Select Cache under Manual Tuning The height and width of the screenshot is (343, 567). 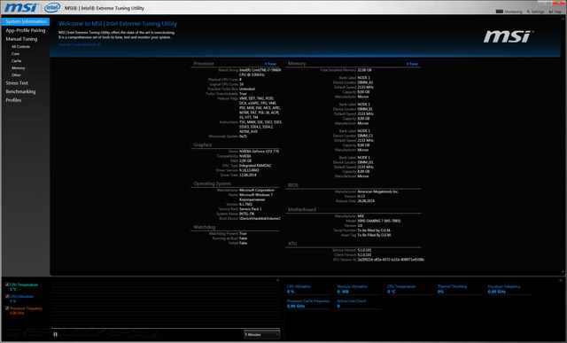tap(16, 61)
